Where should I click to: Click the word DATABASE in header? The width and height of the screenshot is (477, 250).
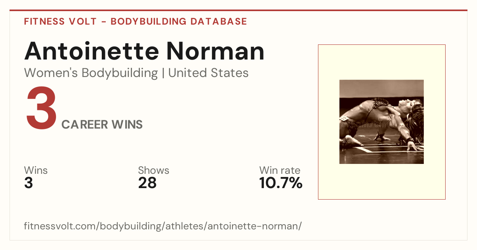tap(218, 21)
